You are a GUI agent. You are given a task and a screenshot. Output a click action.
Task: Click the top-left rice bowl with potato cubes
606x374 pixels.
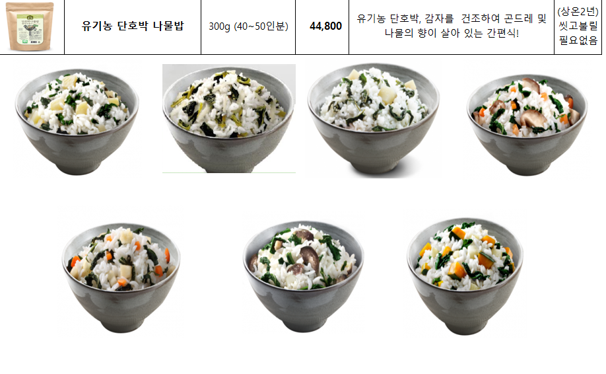coord(77,122)
